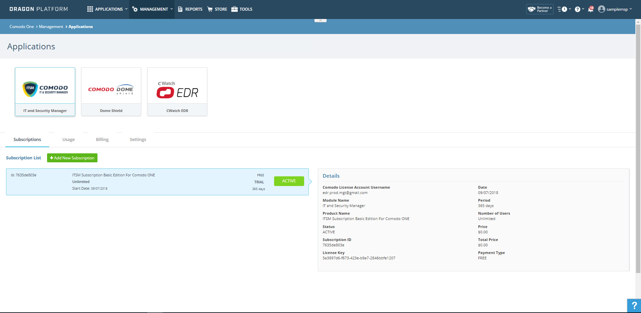Click Subscription ID value in Details

333,245
